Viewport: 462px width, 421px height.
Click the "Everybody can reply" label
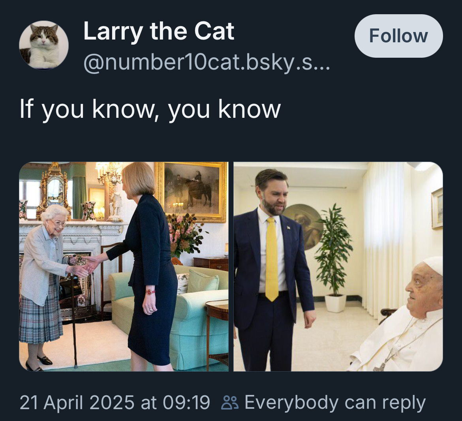pos(335,403)
